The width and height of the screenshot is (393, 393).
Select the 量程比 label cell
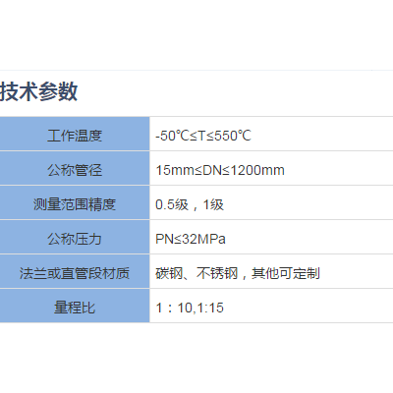point(75,308)
